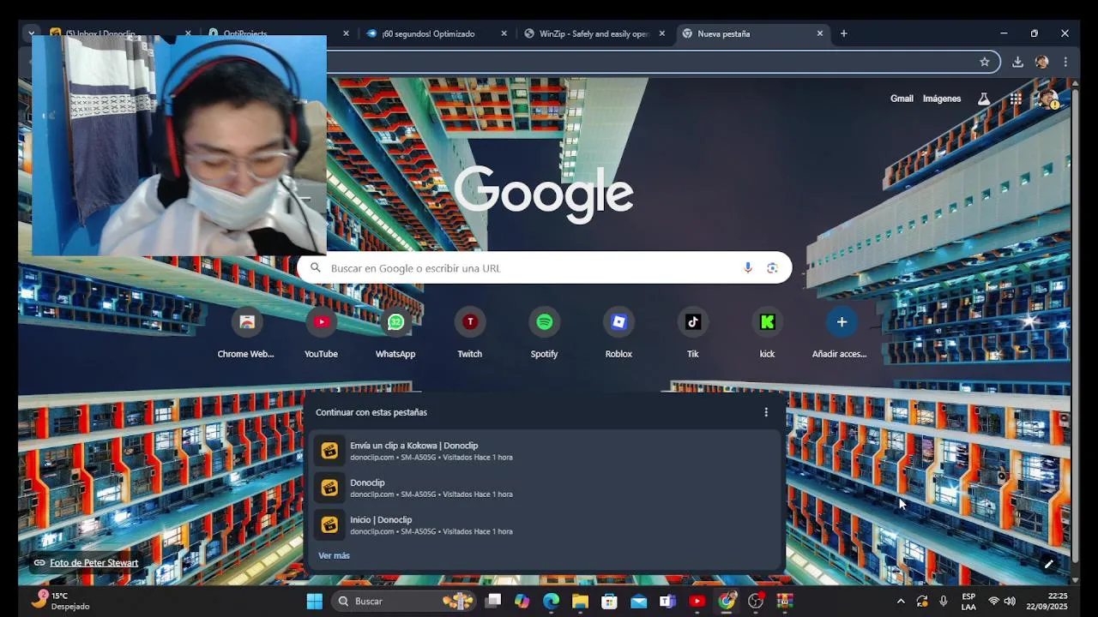1098x617 pixels.
Task: Open the Inicio | Donoclip entry
Action: point(546,524)
